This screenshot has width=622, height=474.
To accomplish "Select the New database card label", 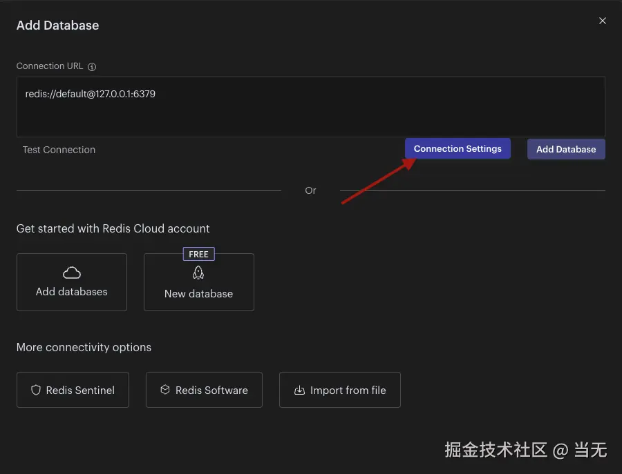I will click(199, 294).
